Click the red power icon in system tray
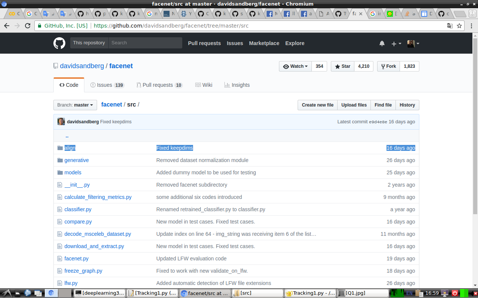This screenshot has height=298, width=478. click(455, 293)
